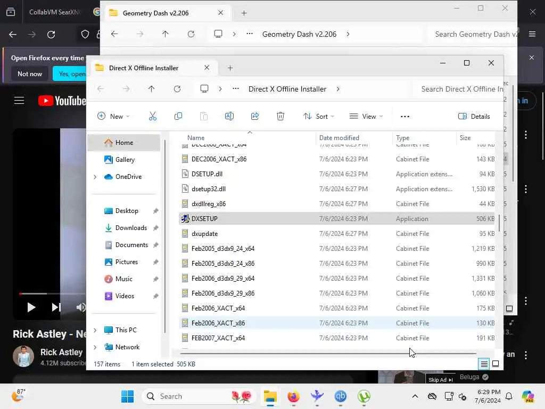The width and height of the screenshot is (545, 409).
Task: Click chevron before the Direct X address ellipsis
Action: click(x=220, y=89)
